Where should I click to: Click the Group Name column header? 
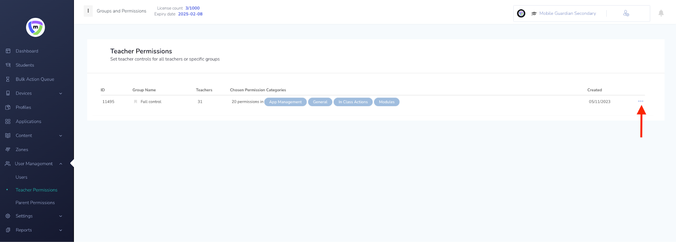pos(144,90)
